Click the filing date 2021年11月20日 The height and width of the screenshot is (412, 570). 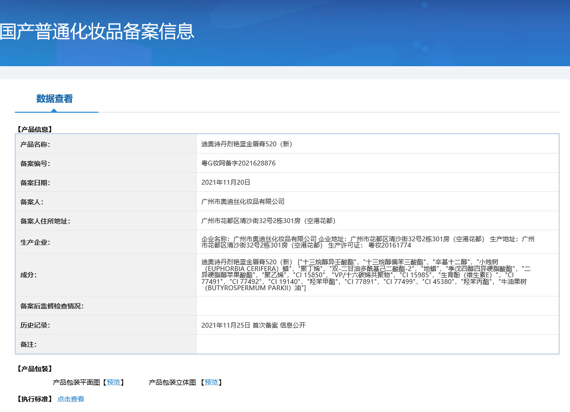(226, 182)
